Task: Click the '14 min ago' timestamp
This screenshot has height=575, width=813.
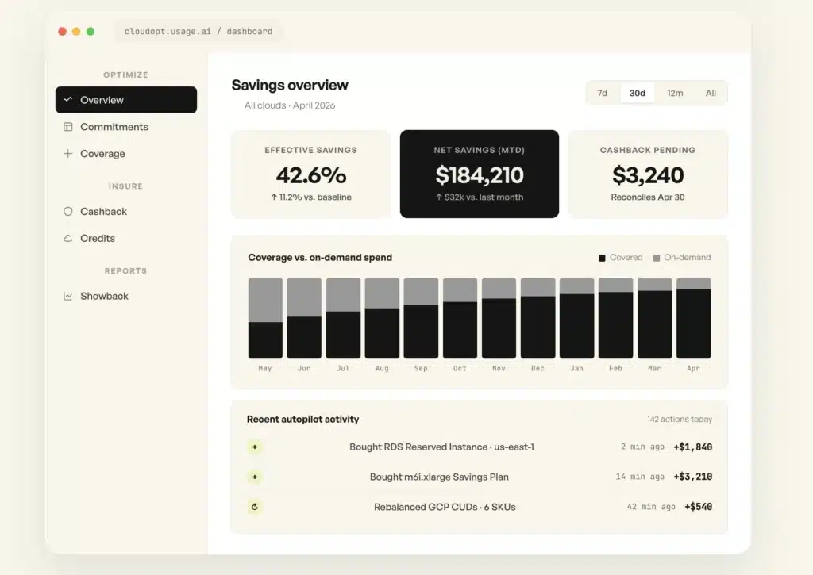Action: (x=640, y=477)
